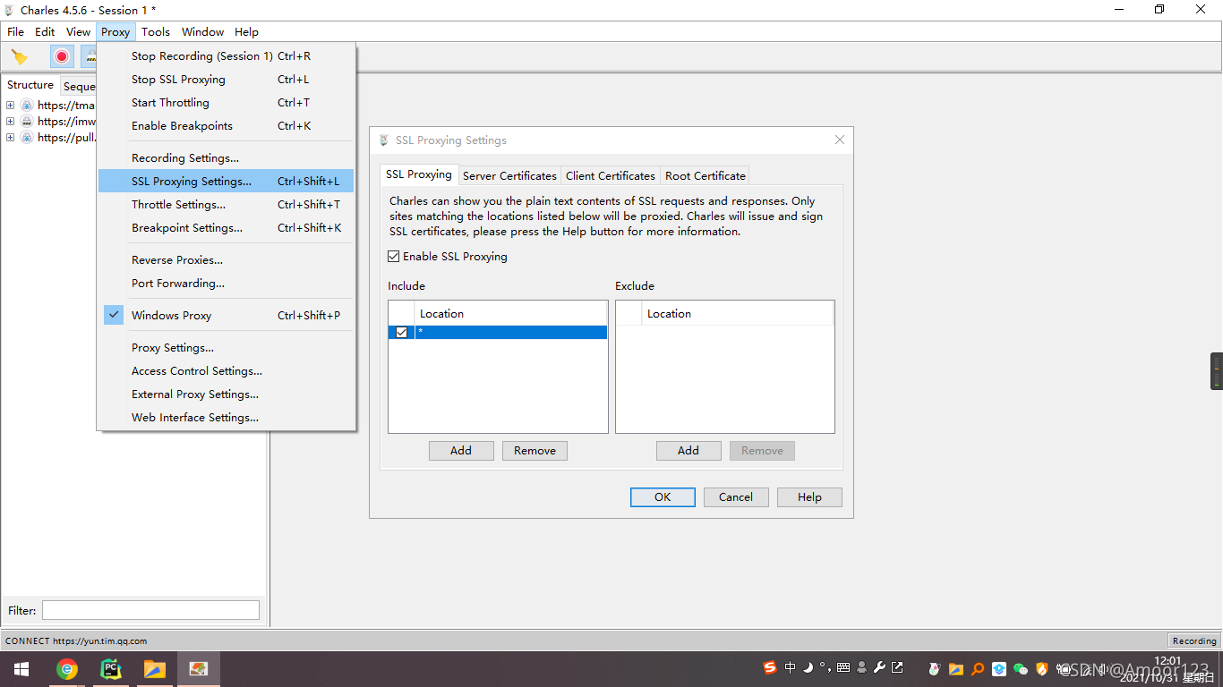Click the SSL proxying padlock toolbar icon
The image size is (1223, 687).
point(90,56)
